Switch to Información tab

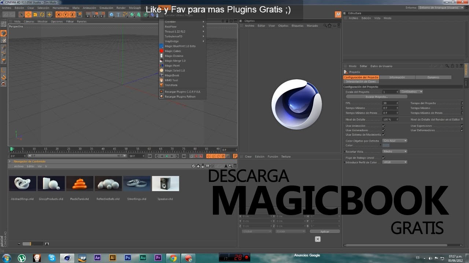click(397, 77)
